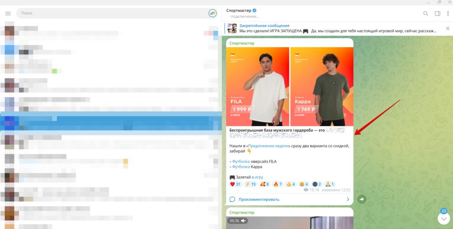Toggle the right info panel icon
The image size is (453, 229).
[438, 13]
